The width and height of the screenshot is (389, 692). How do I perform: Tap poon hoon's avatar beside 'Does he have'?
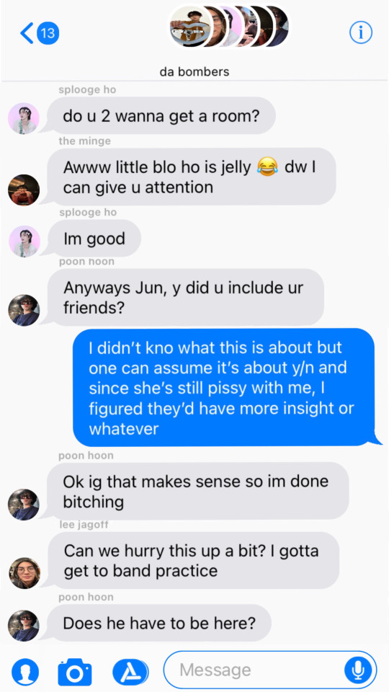coord(24,626)
